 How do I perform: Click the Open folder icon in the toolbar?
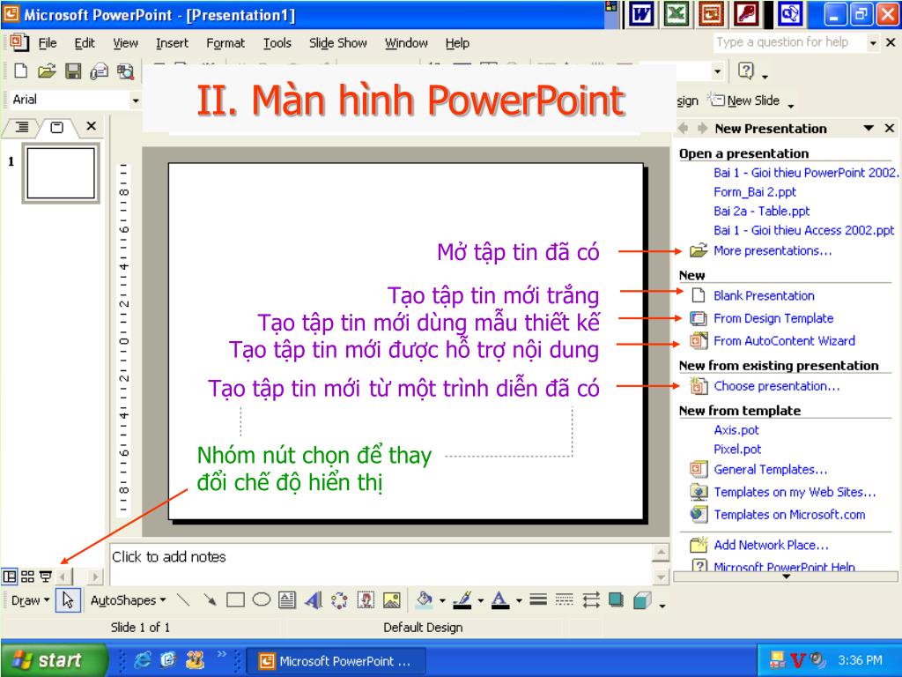[47, 71]
